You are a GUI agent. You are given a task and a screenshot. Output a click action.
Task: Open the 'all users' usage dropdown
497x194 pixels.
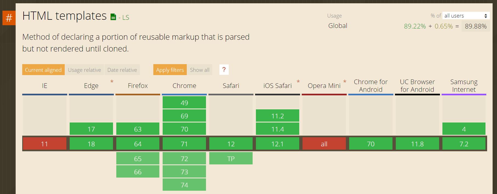point(465,16)
